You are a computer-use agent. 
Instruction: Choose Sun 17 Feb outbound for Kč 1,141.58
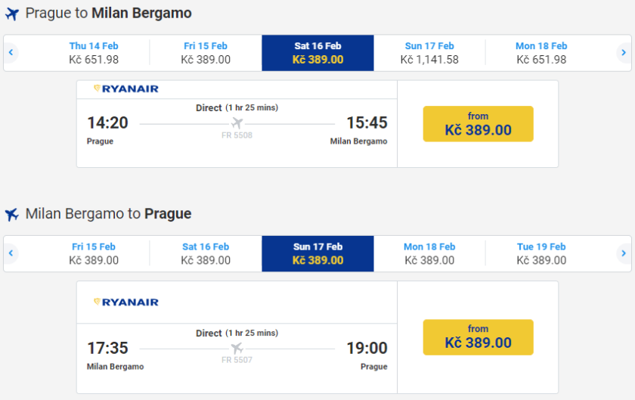[x=429, y=53]
